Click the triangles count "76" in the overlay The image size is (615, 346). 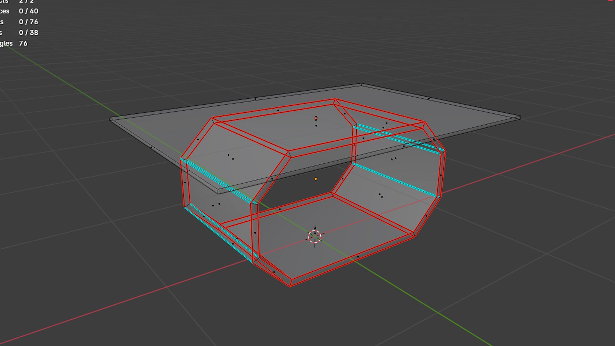point(23,43)
